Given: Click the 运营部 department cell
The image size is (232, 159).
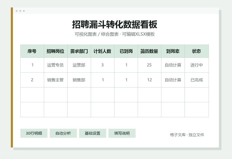Looking at the screenshot, I should point(79,65).
